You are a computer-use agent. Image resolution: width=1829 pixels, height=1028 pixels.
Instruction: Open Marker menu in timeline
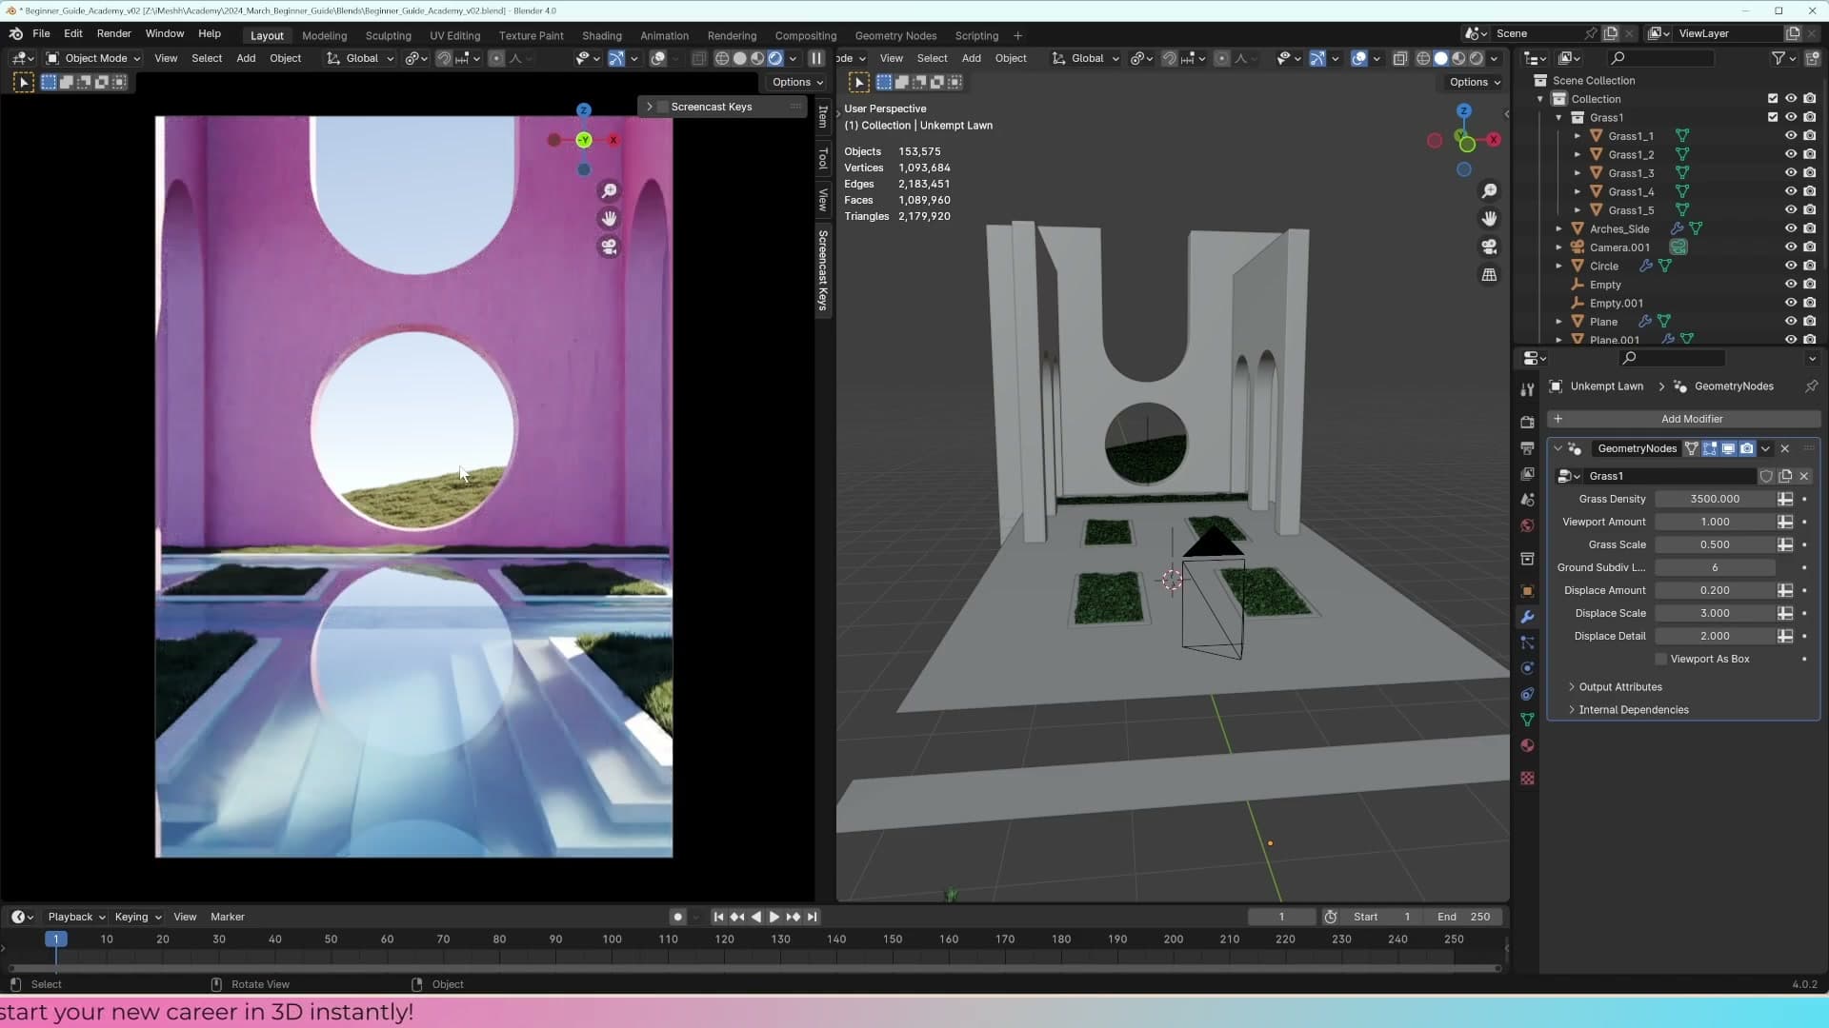pyautogui.click(x=227, y=917)
